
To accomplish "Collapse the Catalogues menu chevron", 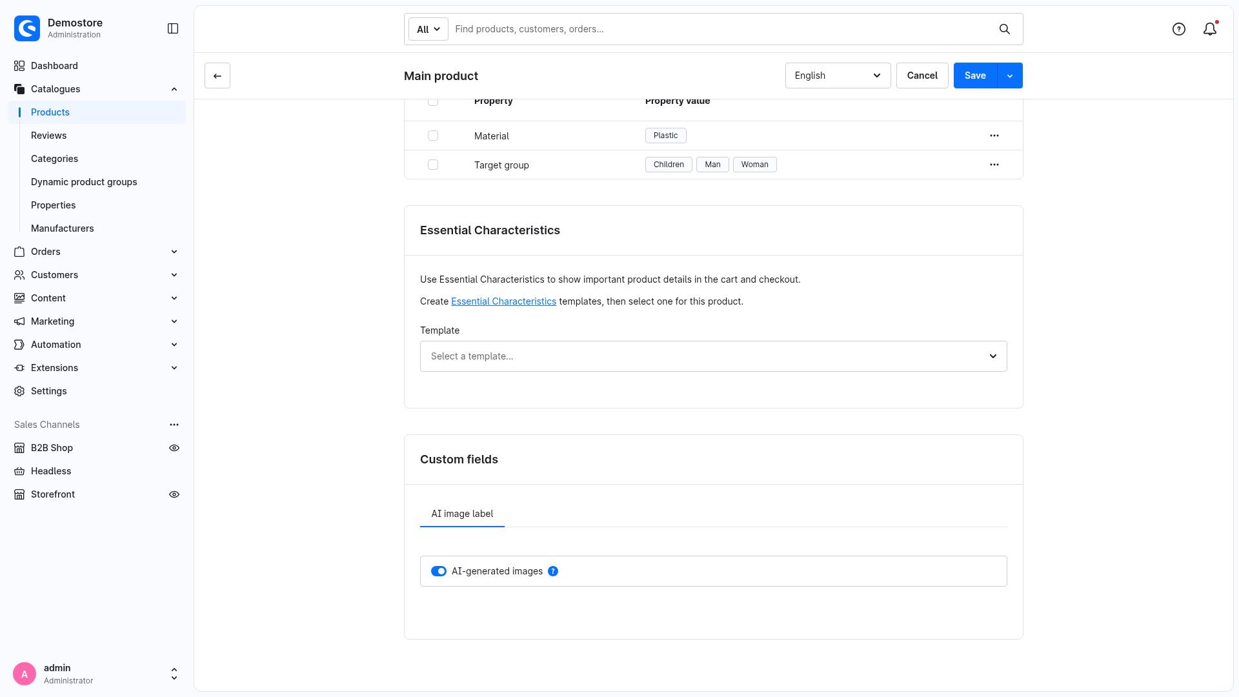I will tap(174, 89).
